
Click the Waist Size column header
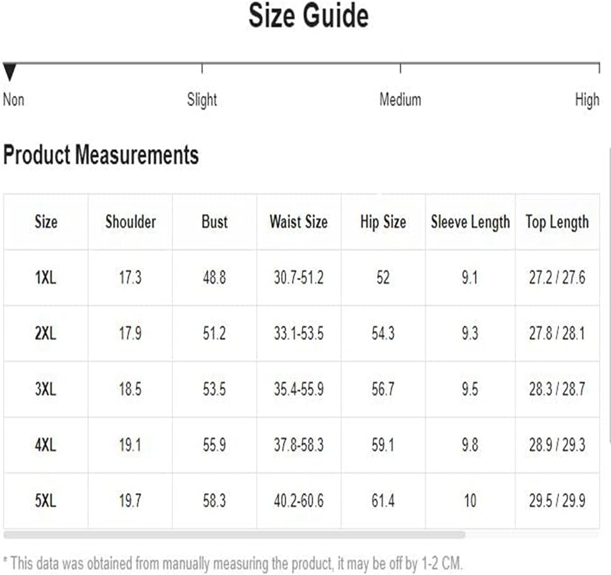(x=298, y=222)
